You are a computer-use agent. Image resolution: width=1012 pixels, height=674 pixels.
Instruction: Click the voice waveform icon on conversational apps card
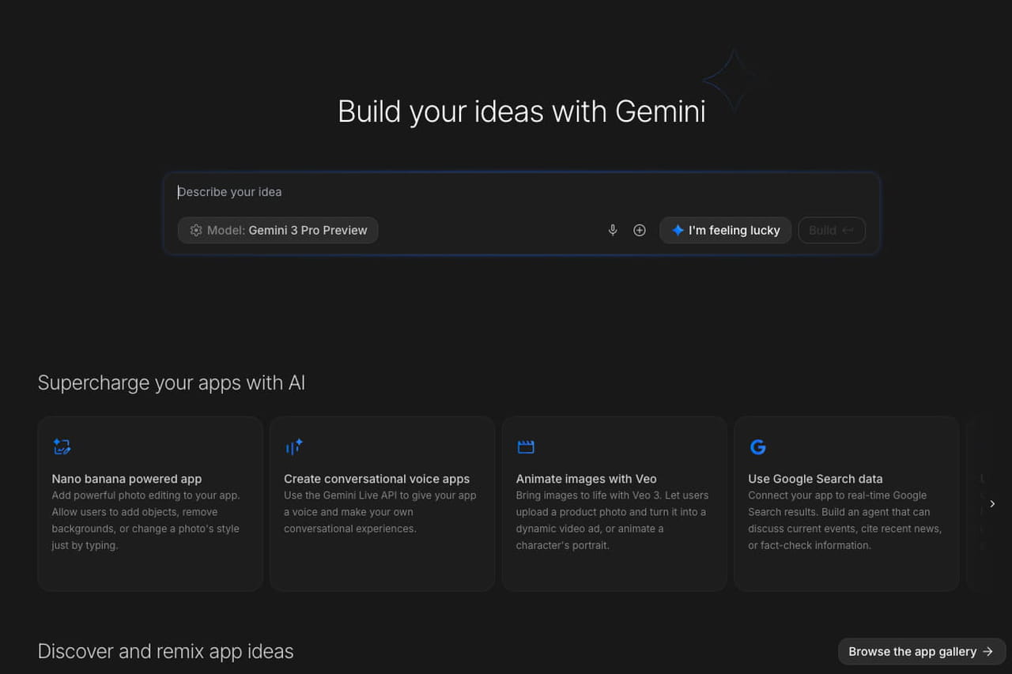[x=293, y=446]
